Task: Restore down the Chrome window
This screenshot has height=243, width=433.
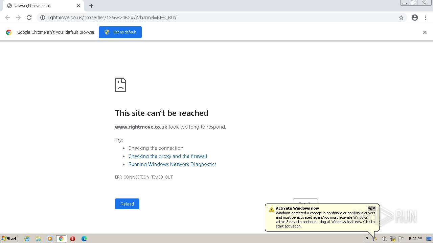Action: pos(413,3)
